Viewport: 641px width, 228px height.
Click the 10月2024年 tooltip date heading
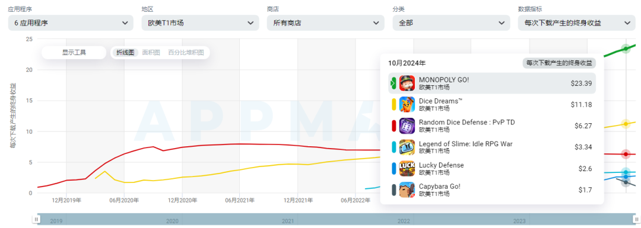pos(407,63)
